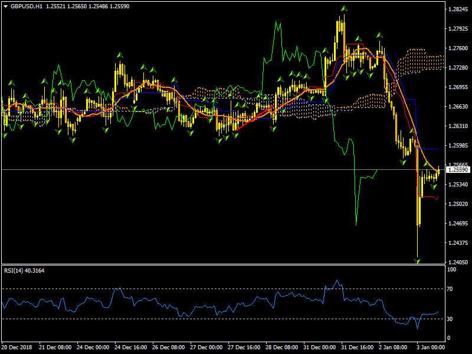Screen dimensions: 472x354
Task: Click the RSI 100 scale value
Action: [x=452, y=270]
